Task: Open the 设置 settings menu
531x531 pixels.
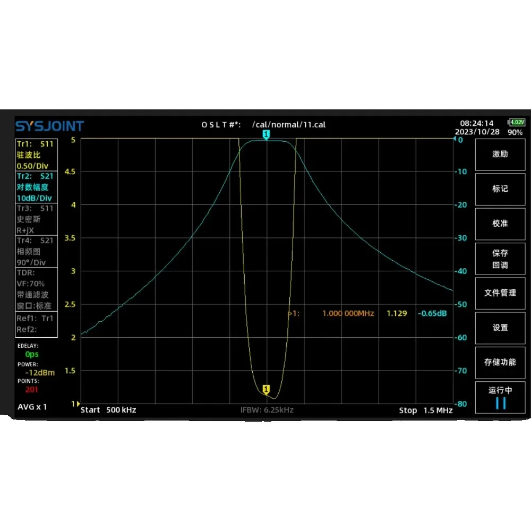Action: [x=500, y=328]
